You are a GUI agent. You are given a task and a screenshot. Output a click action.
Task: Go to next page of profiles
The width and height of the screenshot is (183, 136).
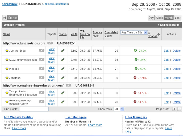[x=179, y=109]
